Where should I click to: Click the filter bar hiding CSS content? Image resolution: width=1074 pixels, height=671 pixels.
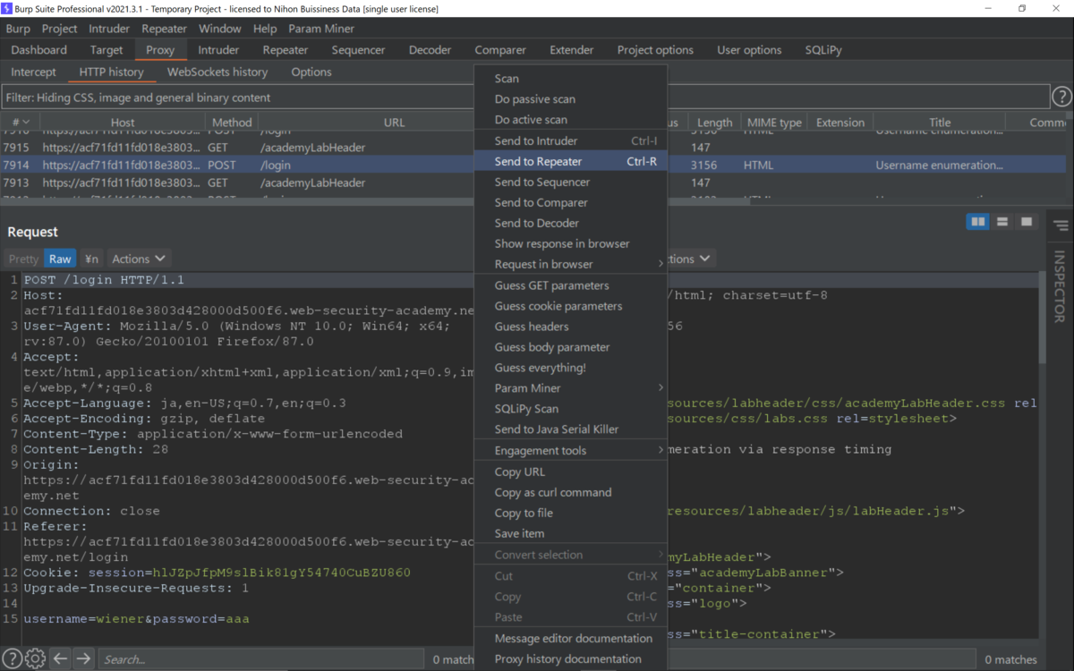pos(525,97)
